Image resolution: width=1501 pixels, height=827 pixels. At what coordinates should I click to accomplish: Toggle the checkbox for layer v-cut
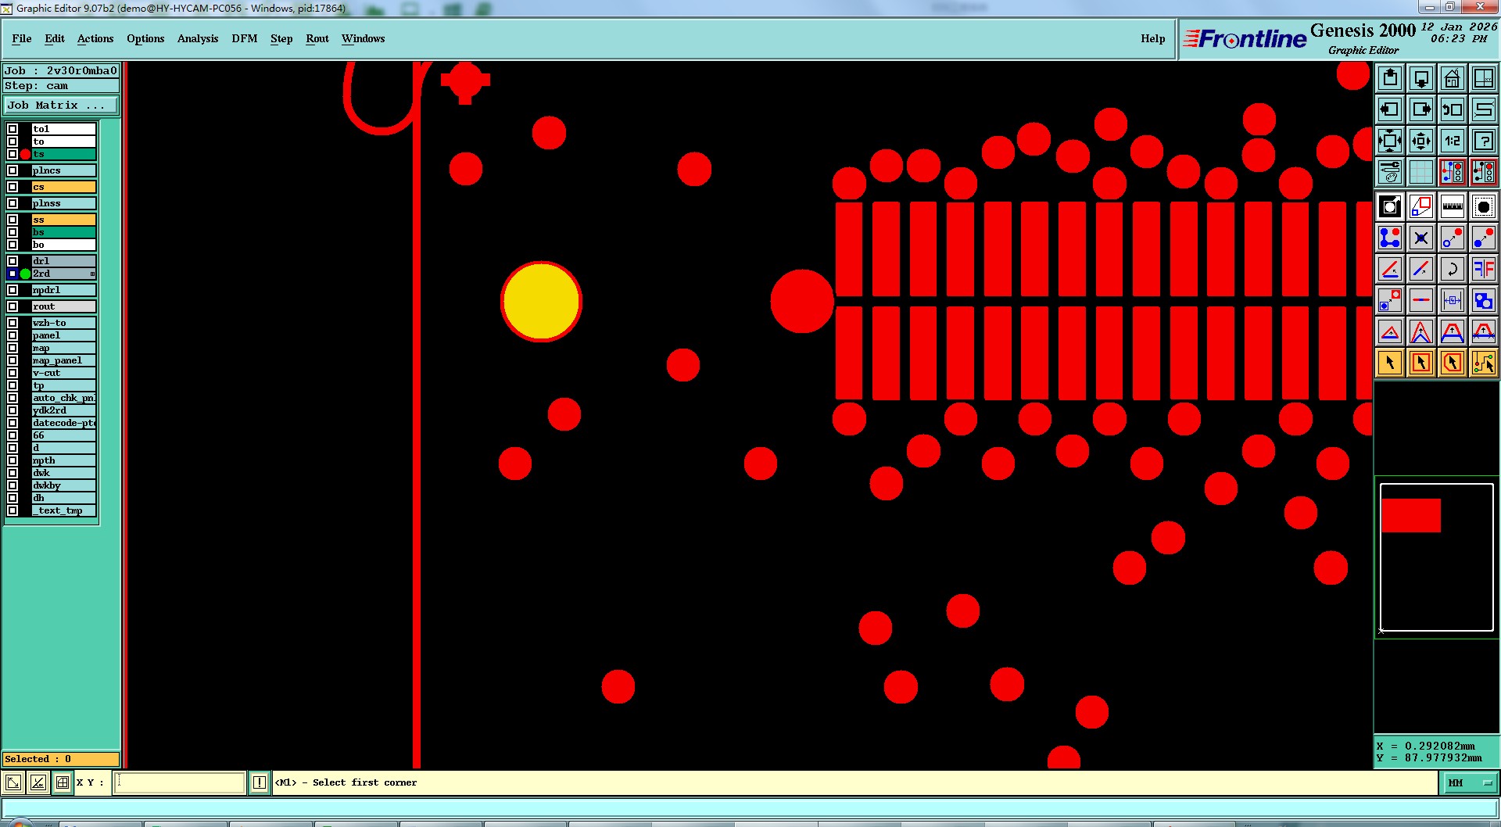13,373
